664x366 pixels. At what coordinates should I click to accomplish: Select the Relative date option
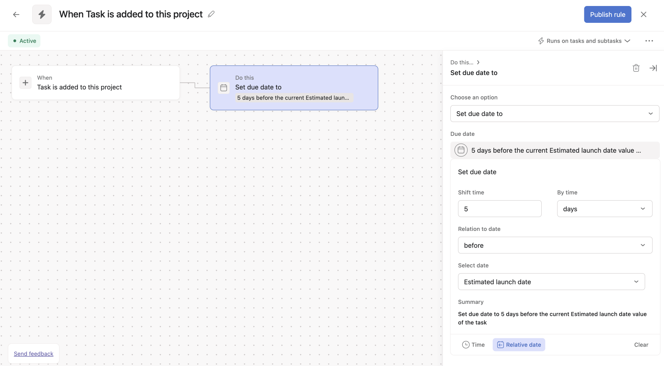[519, 345]
